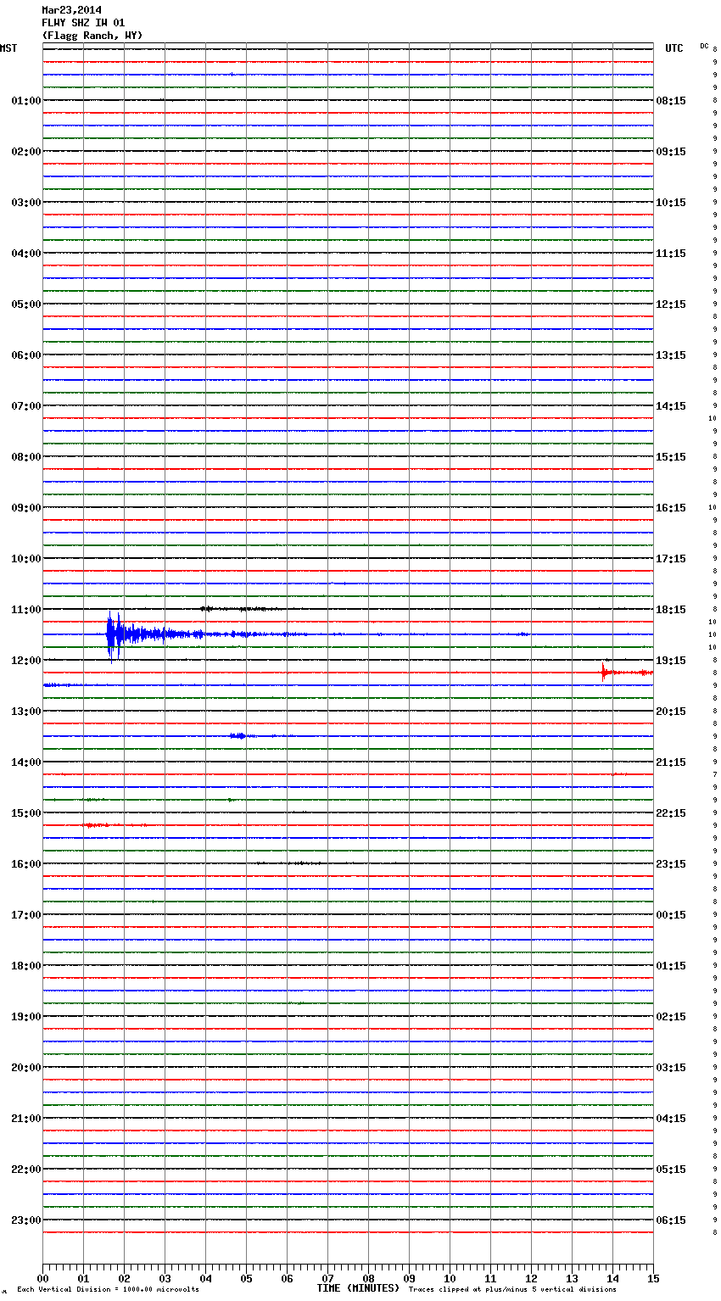Click the 03 minute axis tick label

(165, 1278)
